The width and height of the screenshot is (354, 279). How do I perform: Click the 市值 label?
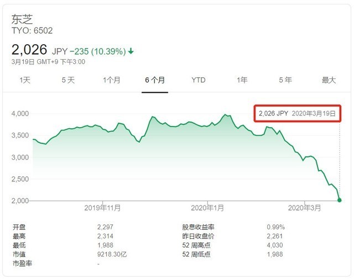(x=19, y=254)
